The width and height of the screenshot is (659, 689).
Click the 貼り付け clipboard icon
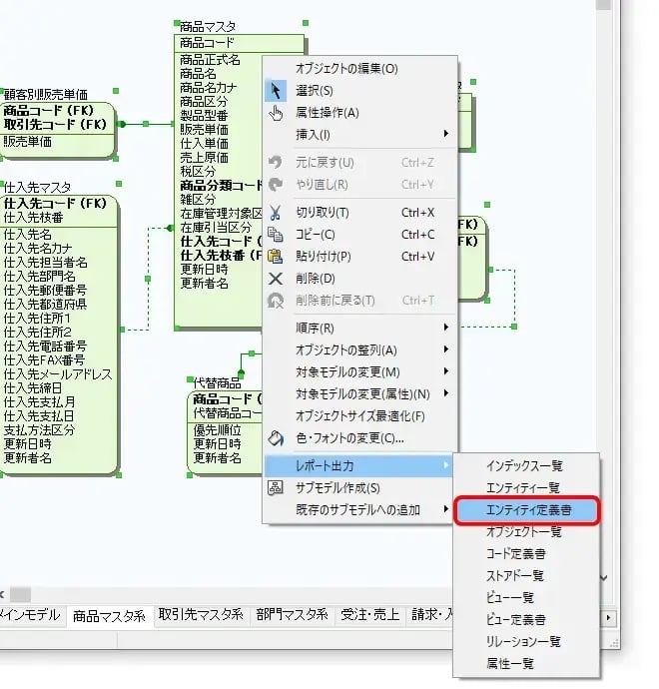[277, 257]
